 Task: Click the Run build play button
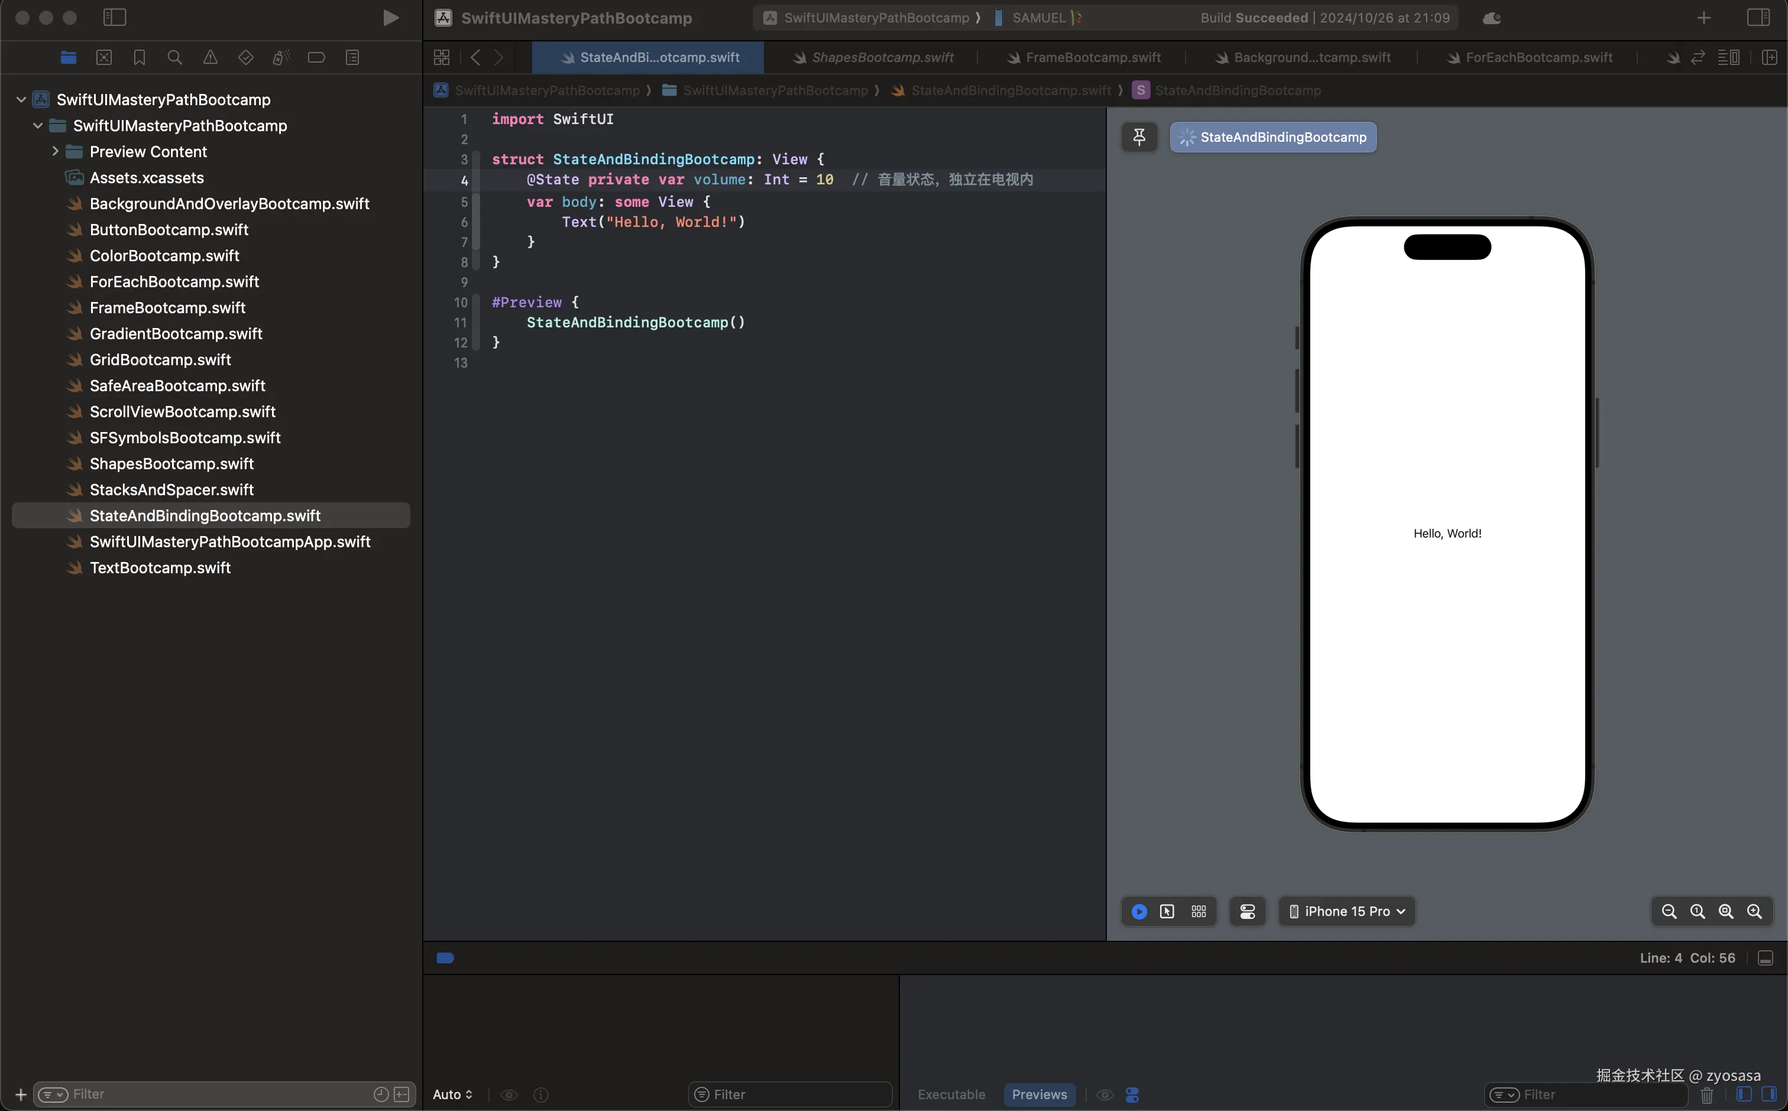click(390, 18)
